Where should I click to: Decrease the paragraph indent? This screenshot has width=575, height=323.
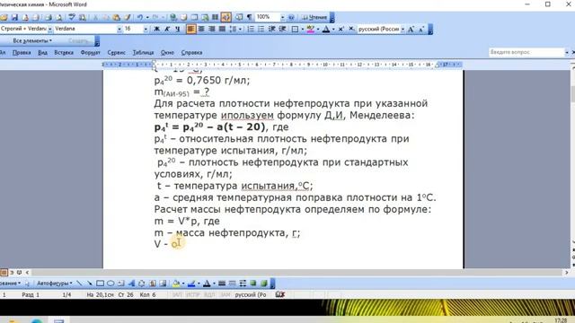(271, 29)
